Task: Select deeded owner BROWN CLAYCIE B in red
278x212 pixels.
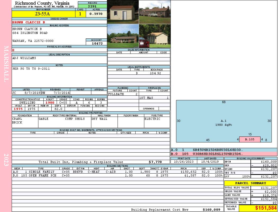Action: coord(29,22)
